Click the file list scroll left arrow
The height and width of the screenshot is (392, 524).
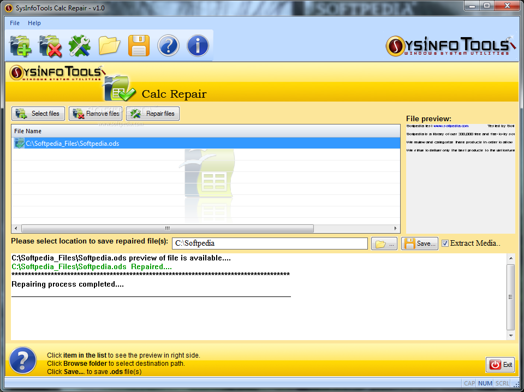tap(16, 229)
